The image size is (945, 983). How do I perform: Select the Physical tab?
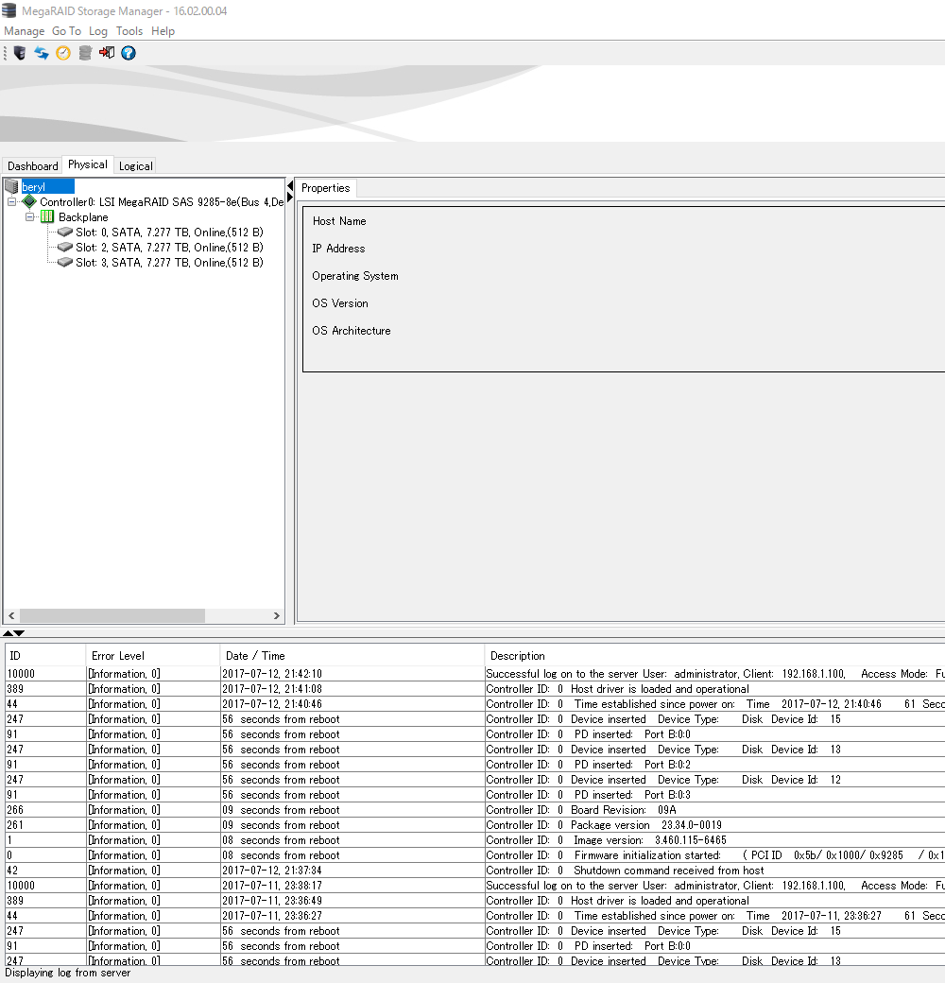point(88,164)
